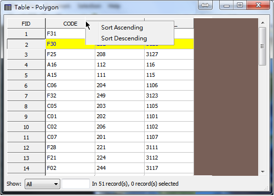Click the record count status text
The height and width of the screenshot is (196, 274).
pyautogui.click(x=135, y=184)
